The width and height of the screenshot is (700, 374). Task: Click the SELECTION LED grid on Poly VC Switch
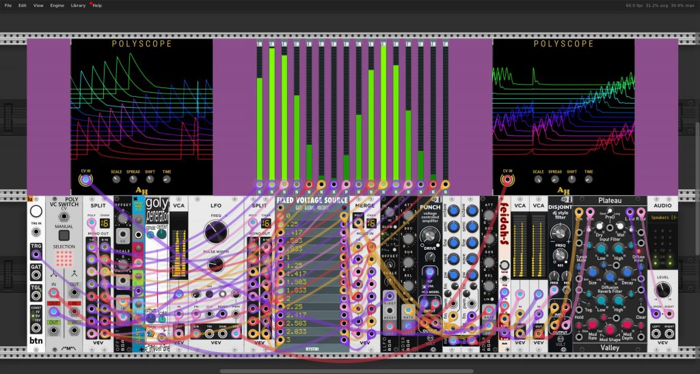64,258
